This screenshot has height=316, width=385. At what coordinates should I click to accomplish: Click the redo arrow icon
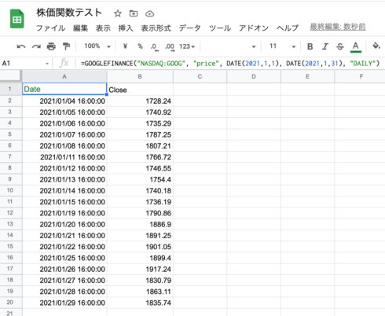click(36, 46)
